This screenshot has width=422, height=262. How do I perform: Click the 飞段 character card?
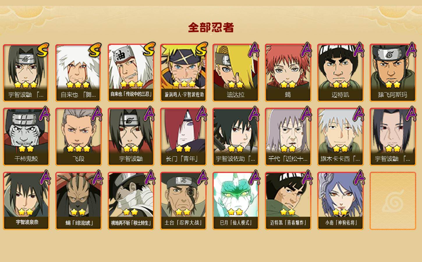coord(79,137)
